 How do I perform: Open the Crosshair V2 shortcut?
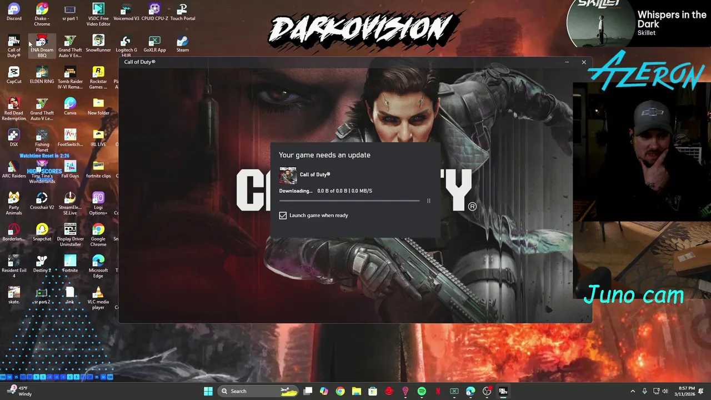(42, 201)
